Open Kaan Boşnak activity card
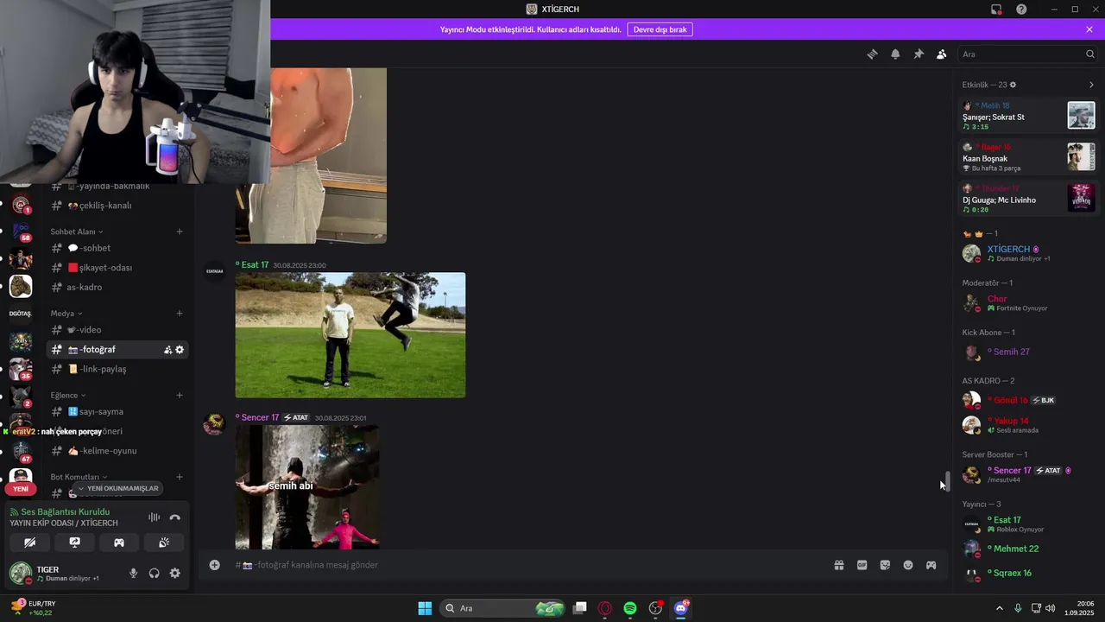The width and height of the screenshot is (1105, 622). [x=1027, y=157]
